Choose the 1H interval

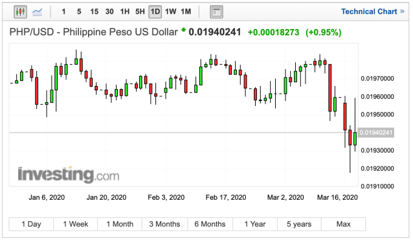tap(125, 12)
